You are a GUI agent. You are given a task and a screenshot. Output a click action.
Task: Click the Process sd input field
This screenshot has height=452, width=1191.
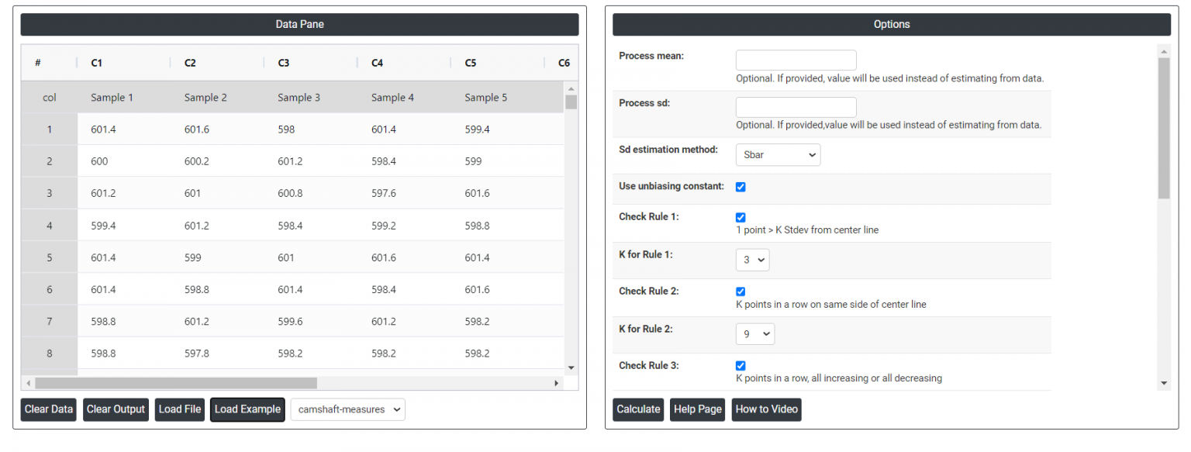click(796, 107)
